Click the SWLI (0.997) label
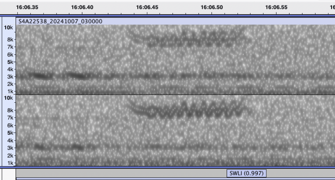 coord(246,173)
